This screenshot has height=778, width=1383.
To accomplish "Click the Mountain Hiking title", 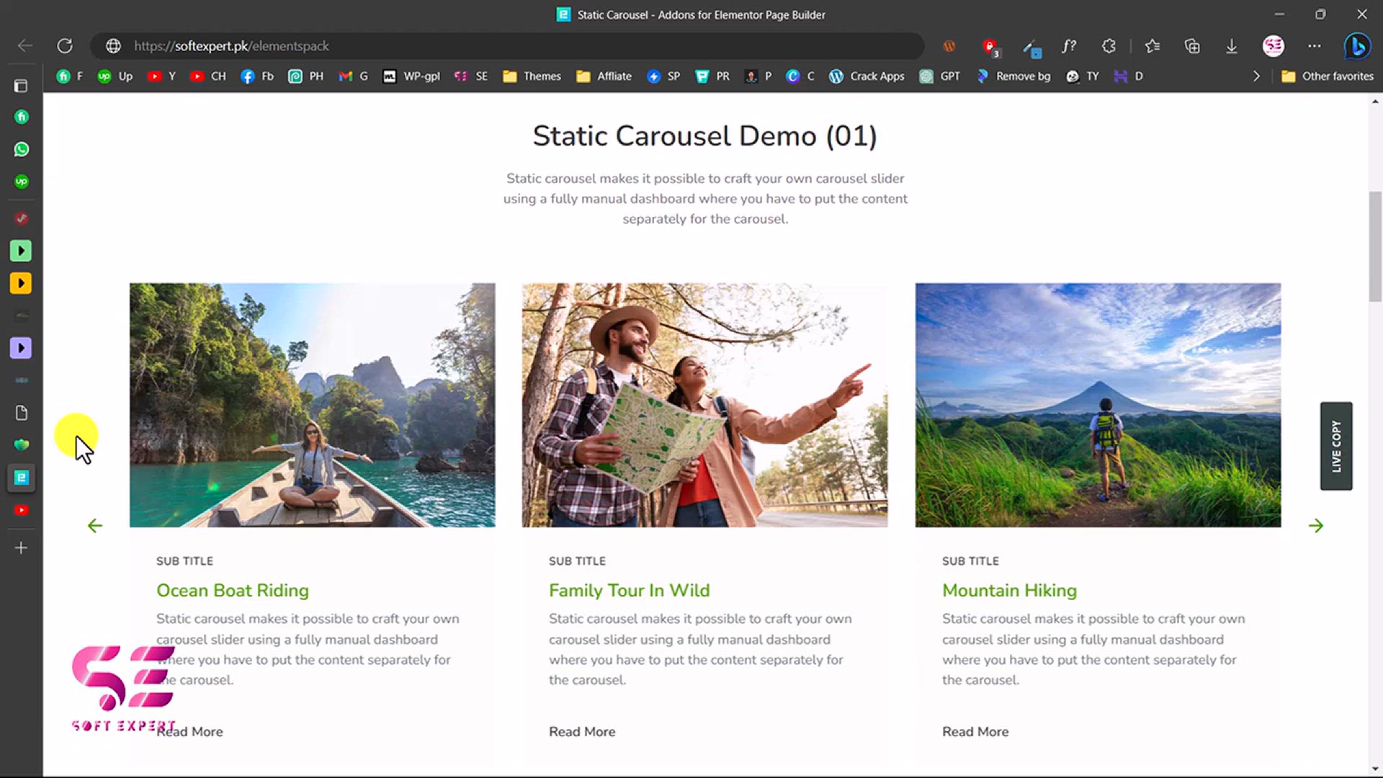I will (1010, 591).
